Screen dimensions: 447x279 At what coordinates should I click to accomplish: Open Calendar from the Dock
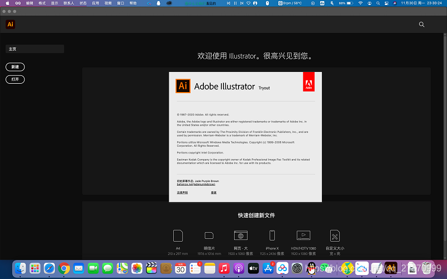pos(180,268)
